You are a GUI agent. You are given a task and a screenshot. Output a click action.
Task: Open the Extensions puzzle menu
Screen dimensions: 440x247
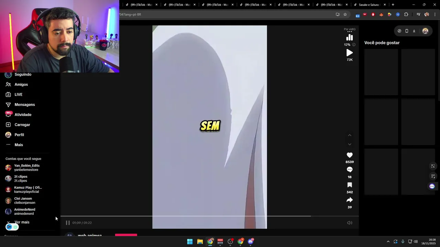(406, 14)
